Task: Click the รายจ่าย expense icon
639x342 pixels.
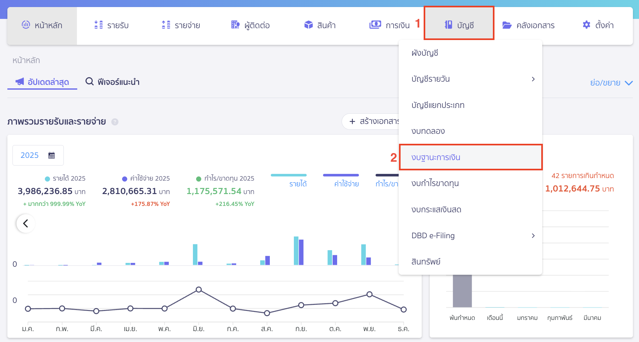Action: click(x=166, y=25)
